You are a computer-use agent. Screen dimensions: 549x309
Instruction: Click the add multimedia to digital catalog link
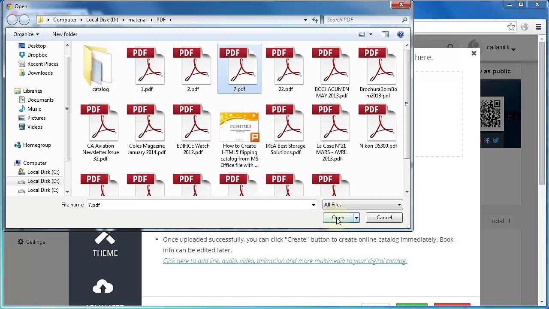285,261
